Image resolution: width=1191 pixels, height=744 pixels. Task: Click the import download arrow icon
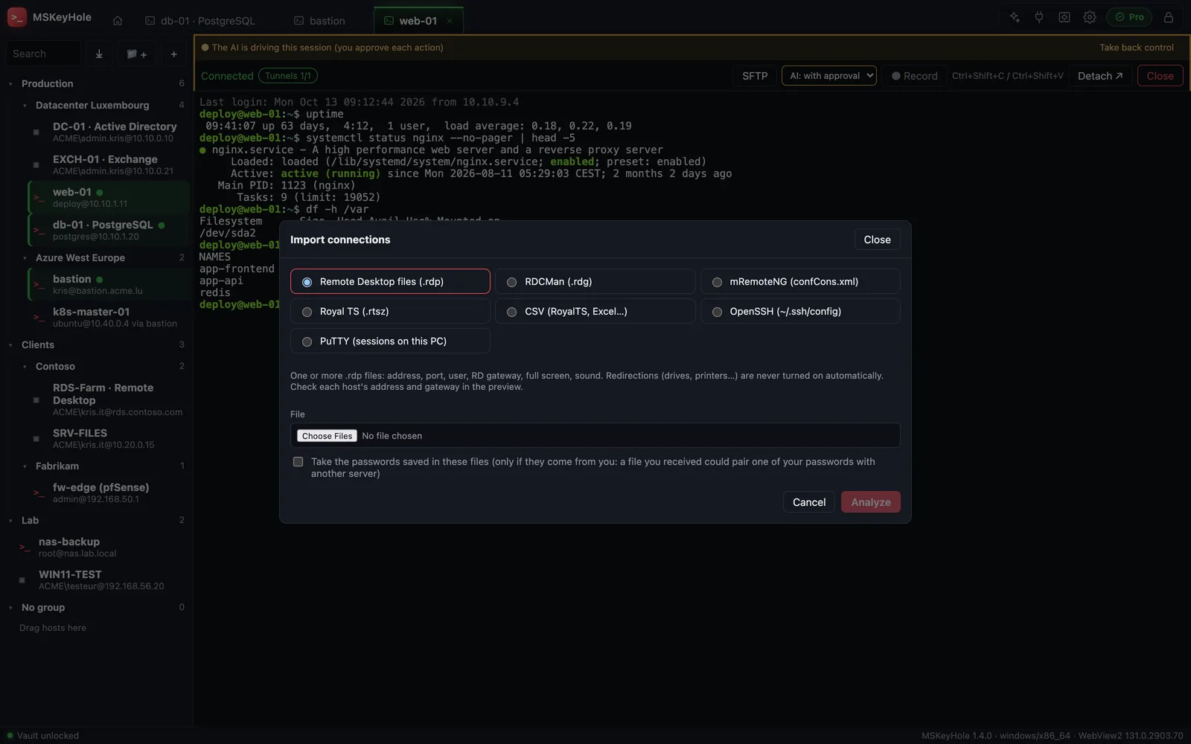coord(99,54)
